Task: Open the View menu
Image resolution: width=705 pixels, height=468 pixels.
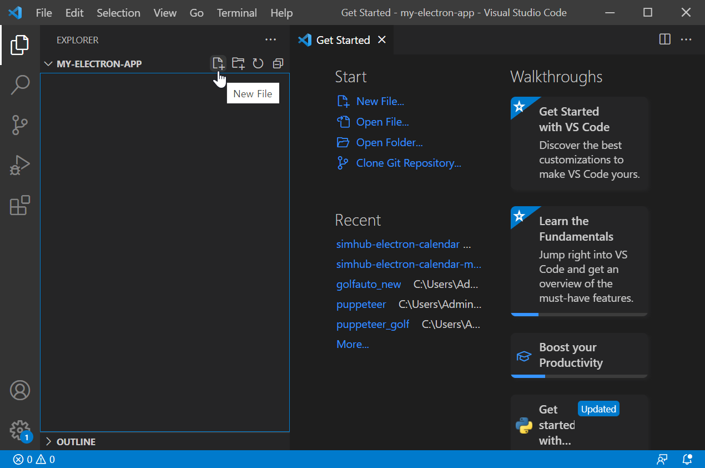Action: click(165, 13)
